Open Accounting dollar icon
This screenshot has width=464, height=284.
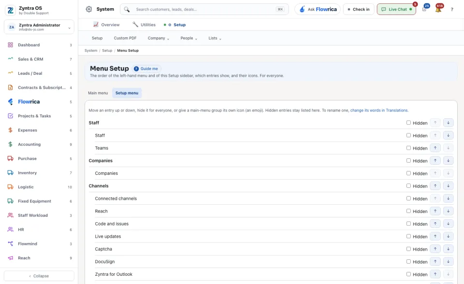[x=10, y=144]
